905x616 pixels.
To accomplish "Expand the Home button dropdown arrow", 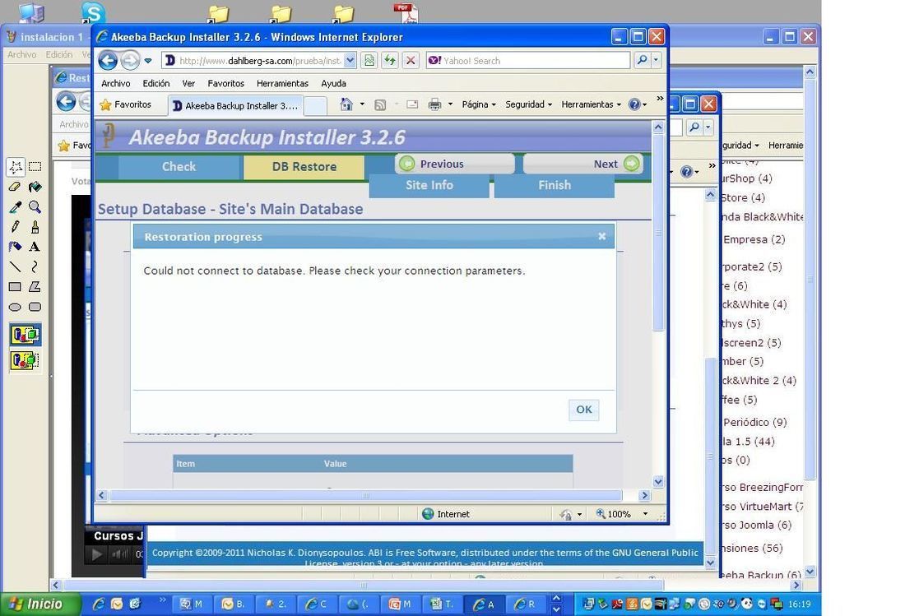I will (x=362, y=104).
